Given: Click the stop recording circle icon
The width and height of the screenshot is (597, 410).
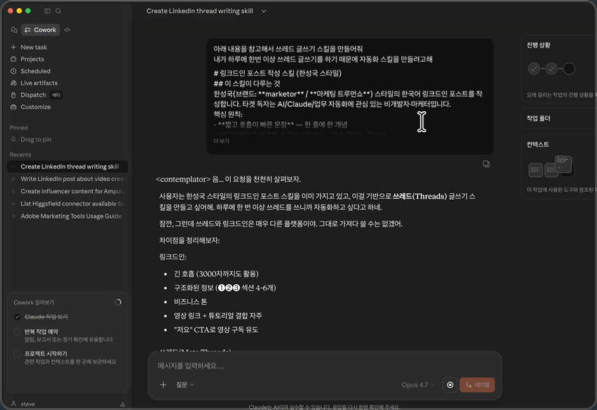Looking at the screenshot, I should (x=450, y=385).
